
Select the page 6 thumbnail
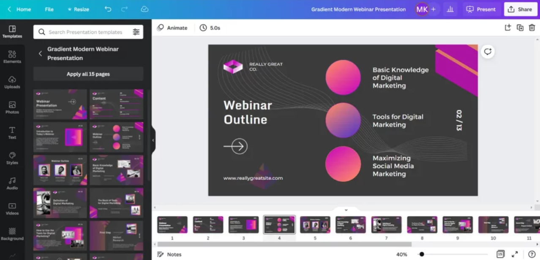tap(351, 225)
